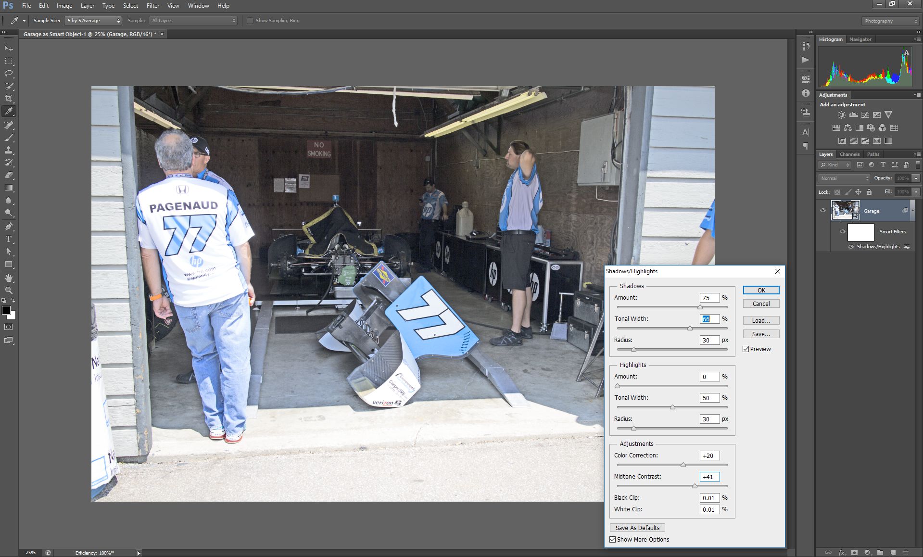The image size is (923, 557).
Task: Open the Layers panel flyout menu
Action: click(917, 154)
